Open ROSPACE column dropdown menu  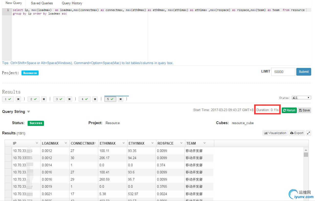(181, 143)
